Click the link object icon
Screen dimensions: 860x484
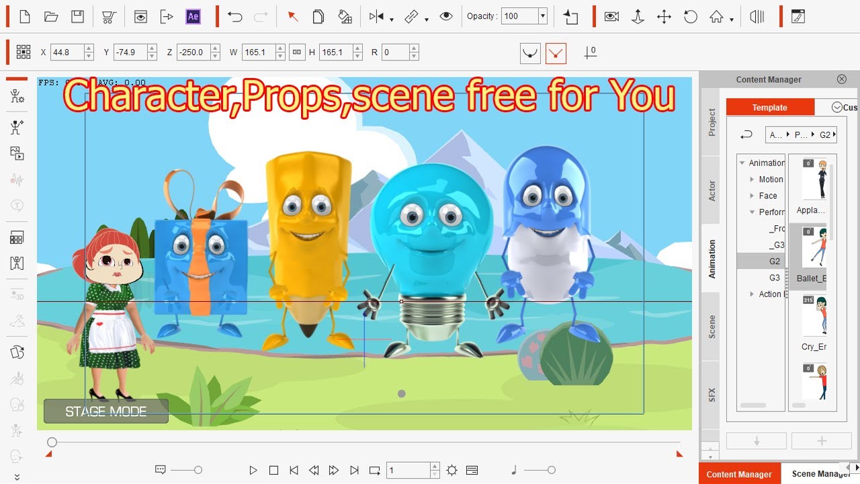click(412, 17)
